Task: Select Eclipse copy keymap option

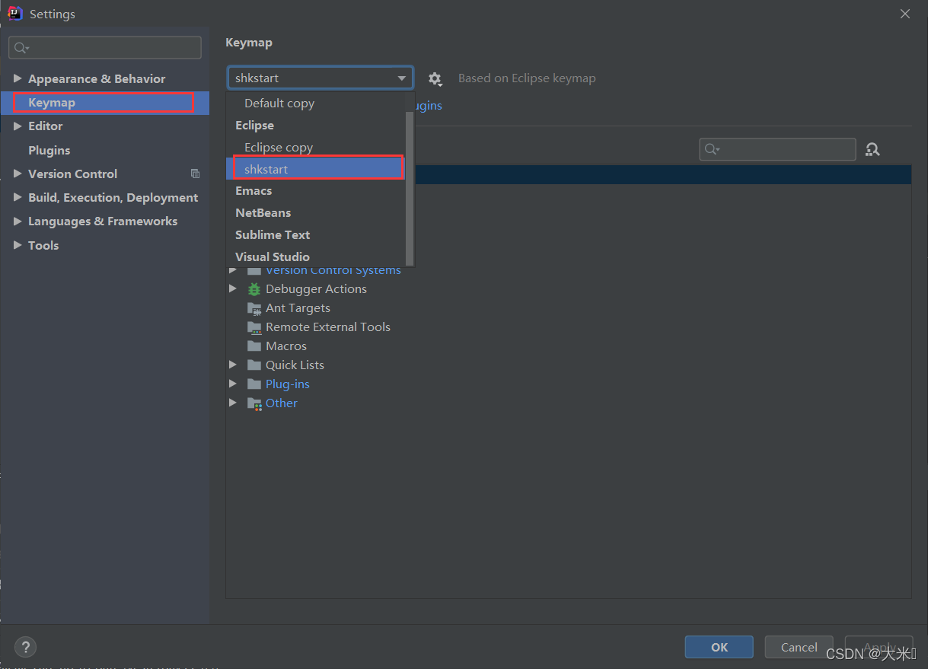Action: coord(316,148)
